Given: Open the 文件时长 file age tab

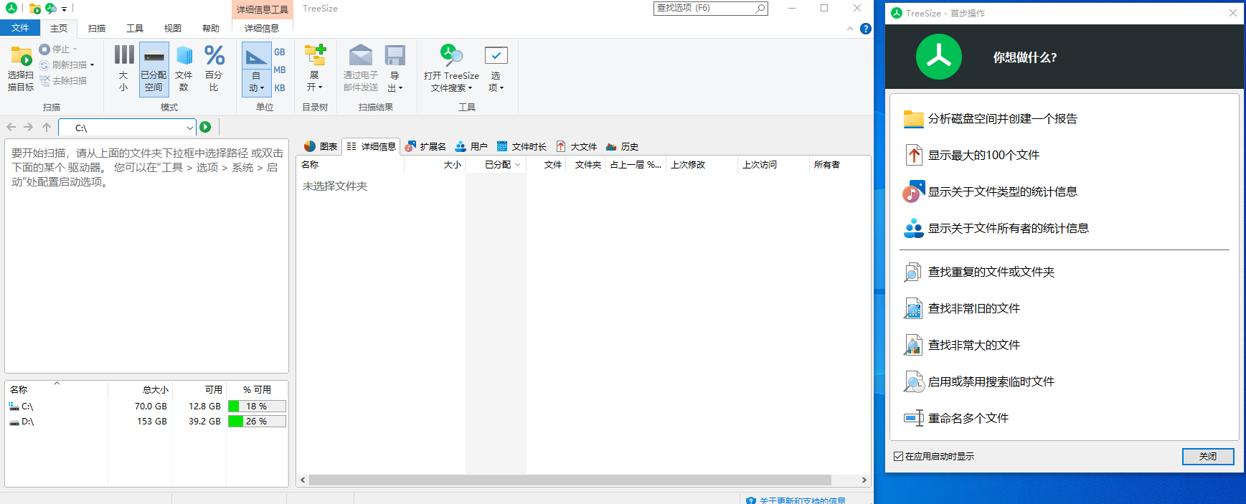Looking at the screenshot, I should click(521, 146).
